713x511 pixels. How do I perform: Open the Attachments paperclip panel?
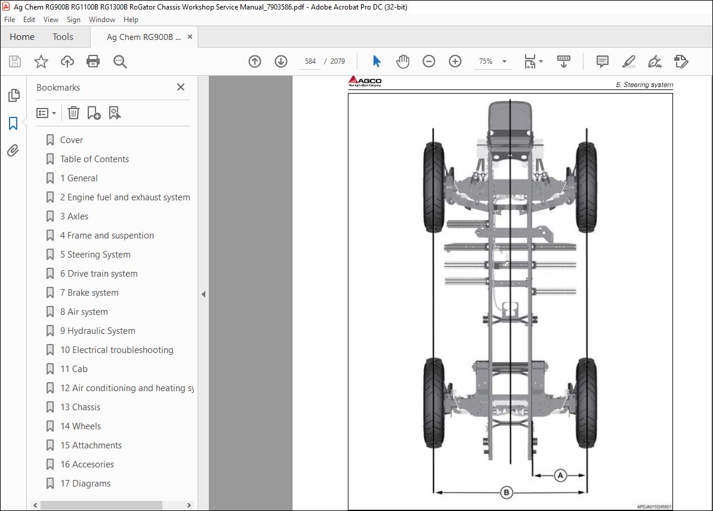13,150
